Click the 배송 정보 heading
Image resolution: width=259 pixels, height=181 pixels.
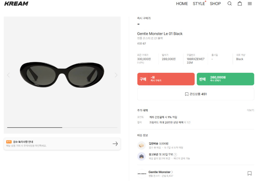pyautogui.click(x=143, y=135)
